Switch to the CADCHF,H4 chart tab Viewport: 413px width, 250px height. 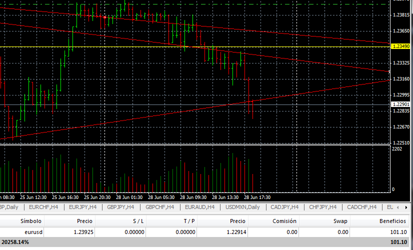363,207
